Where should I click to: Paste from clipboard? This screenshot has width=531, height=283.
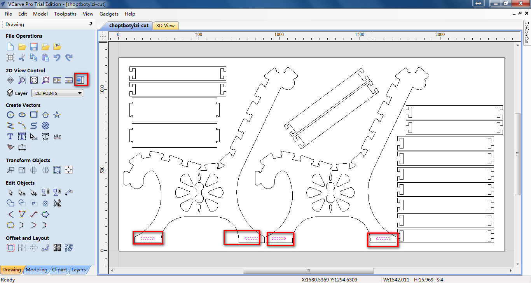(x=45, y=58)
